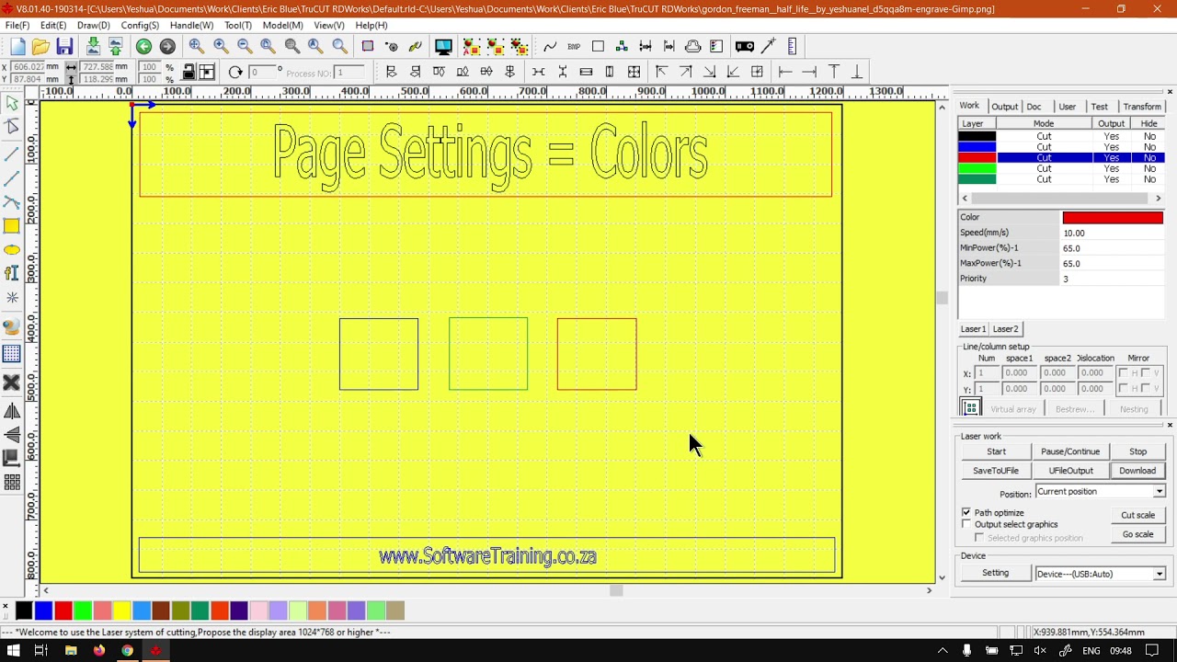
Task: Toggle Output Yes for the blue layer
Action: pyautogui.click(x=1111, y=147)
